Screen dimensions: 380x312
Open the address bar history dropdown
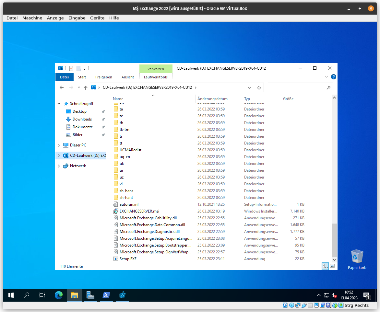tap(249, 87)
